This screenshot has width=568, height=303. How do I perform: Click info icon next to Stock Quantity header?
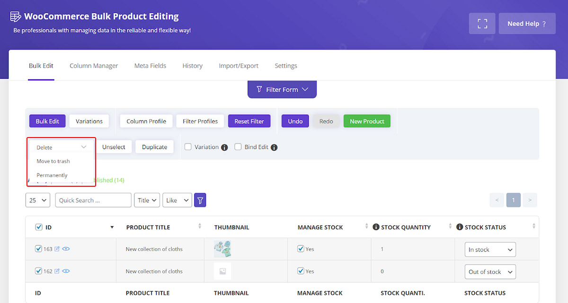click(376, 227)
